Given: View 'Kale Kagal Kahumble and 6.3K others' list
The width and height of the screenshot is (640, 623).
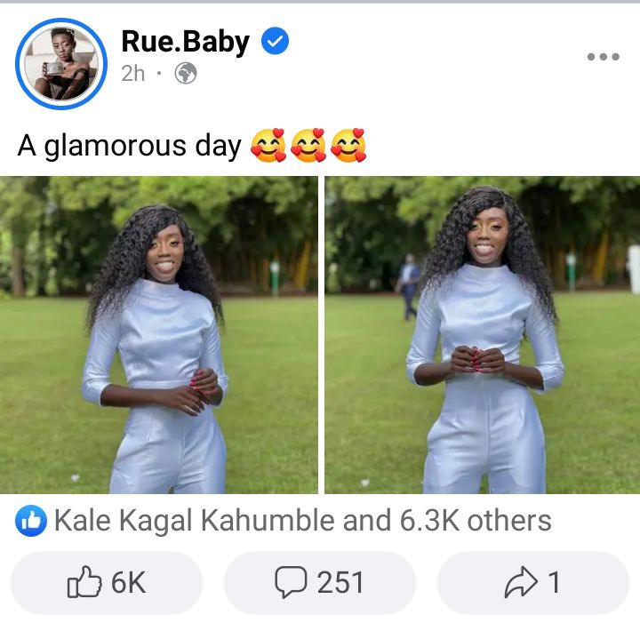Looking at the screenshot, I should [x=302, y=521].
